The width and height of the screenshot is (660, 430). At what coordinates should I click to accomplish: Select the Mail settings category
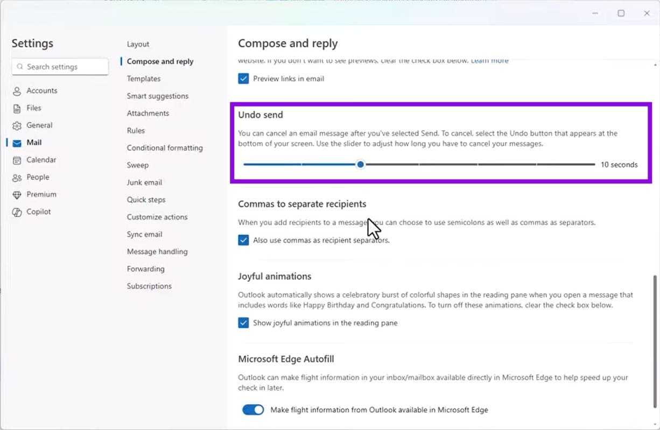tap(34, 143)
